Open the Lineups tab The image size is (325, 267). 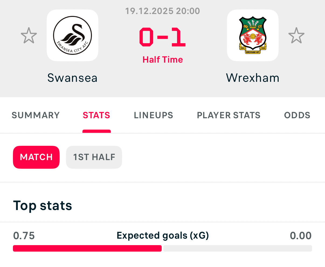pyautogui.click(x=154, y=115)
